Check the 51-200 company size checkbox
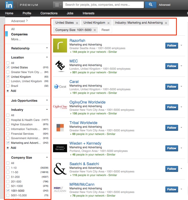The image size is (188, 200). pyautogui.click(x=8, y=177)
